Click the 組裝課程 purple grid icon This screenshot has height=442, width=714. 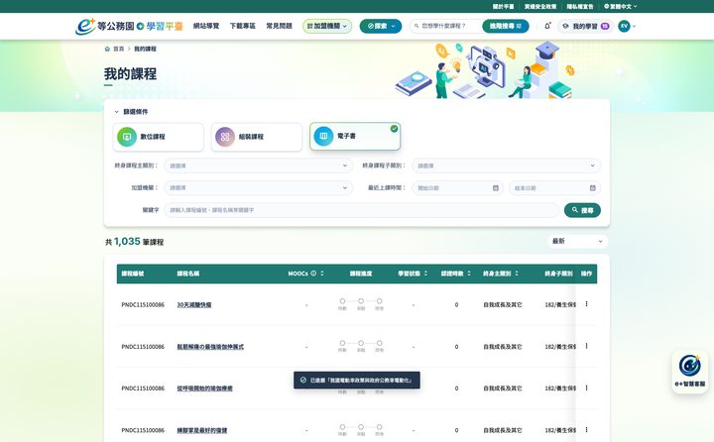tap(225, 137)
